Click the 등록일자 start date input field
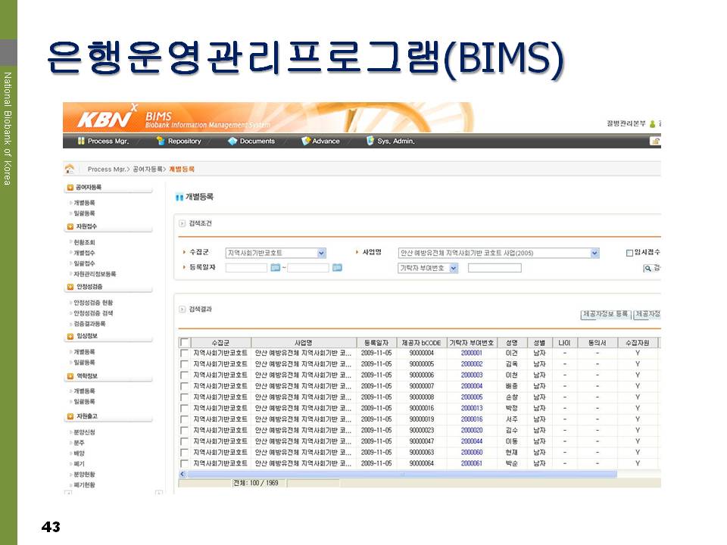Viewport: 727px width, 545px height. pos(246,268)
